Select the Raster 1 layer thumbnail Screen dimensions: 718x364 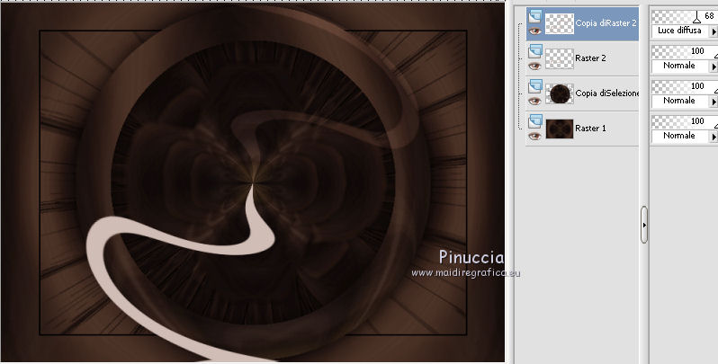tap(559, 129)
